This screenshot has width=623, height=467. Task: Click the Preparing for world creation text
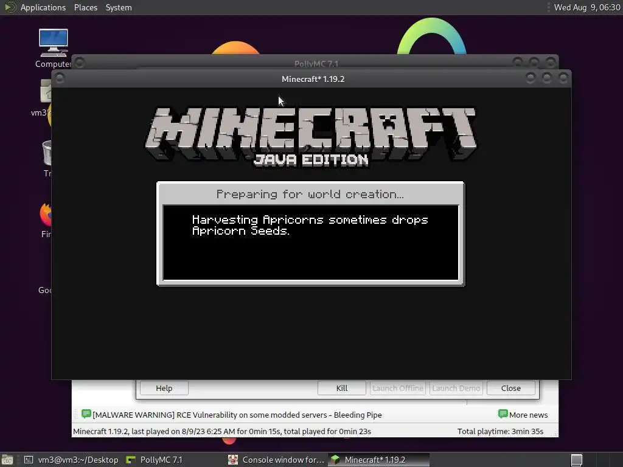click(310, 194)
